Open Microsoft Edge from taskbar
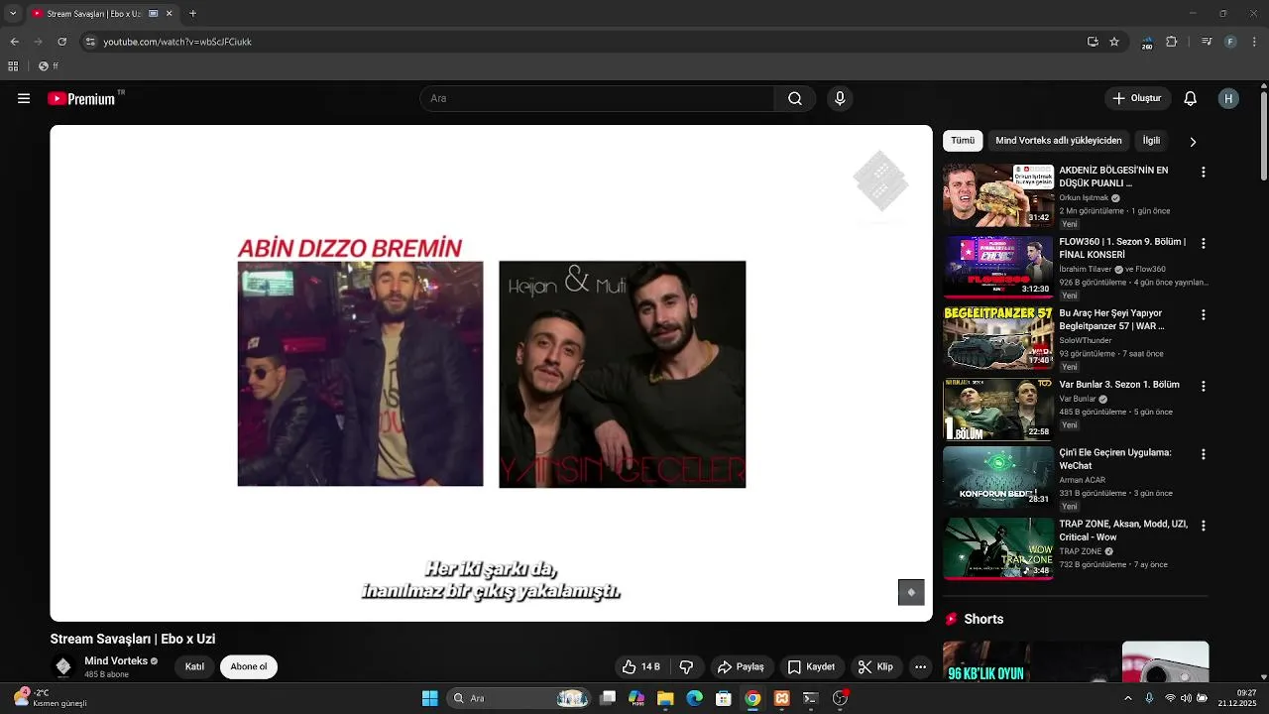1269x714 pixels. (695, 698)
